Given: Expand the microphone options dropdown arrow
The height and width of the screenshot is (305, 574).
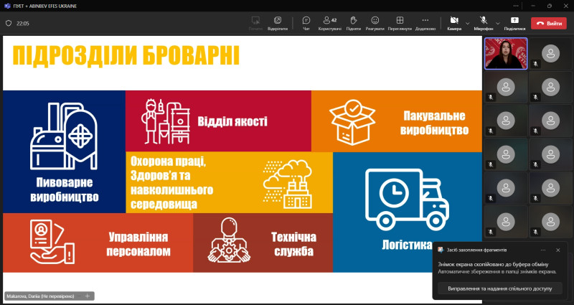Looking at the screenshot, I should 497,23.
